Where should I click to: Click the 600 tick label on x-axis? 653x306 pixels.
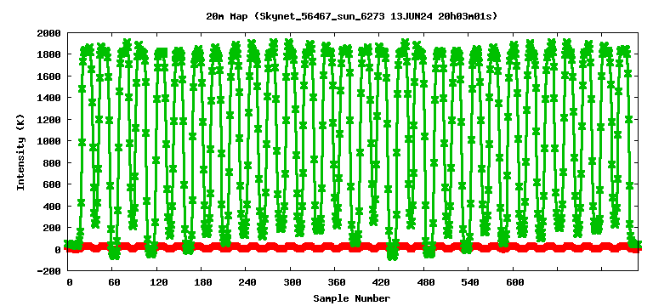[x=515, y=282]
